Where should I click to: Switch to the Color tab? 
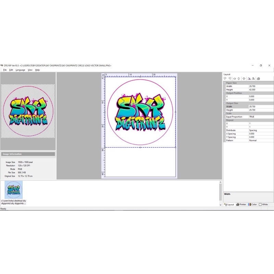click(252, 204)
